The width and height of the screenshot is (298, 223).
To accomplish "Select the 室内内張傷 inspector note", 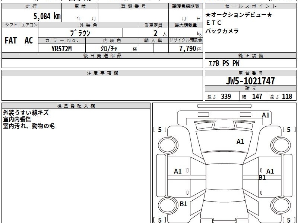I will click(17, 119).
